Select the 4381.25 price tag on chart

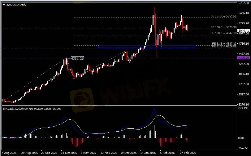click(x=77, y=58)
